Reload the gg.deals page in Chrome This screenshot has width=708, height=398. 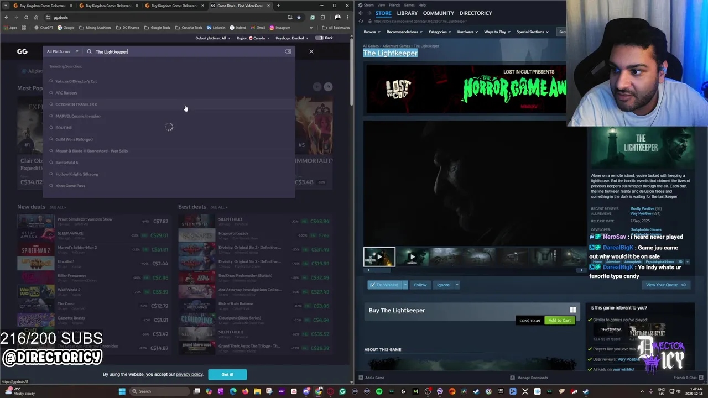pos(27,17)
